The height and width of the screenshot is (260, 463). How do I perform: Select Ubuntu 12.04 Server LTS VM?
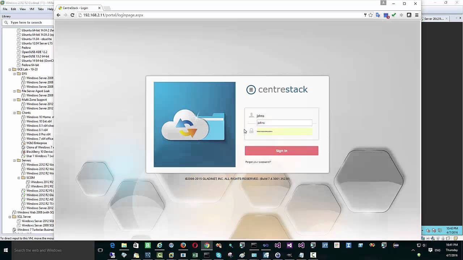click(37, 43)
